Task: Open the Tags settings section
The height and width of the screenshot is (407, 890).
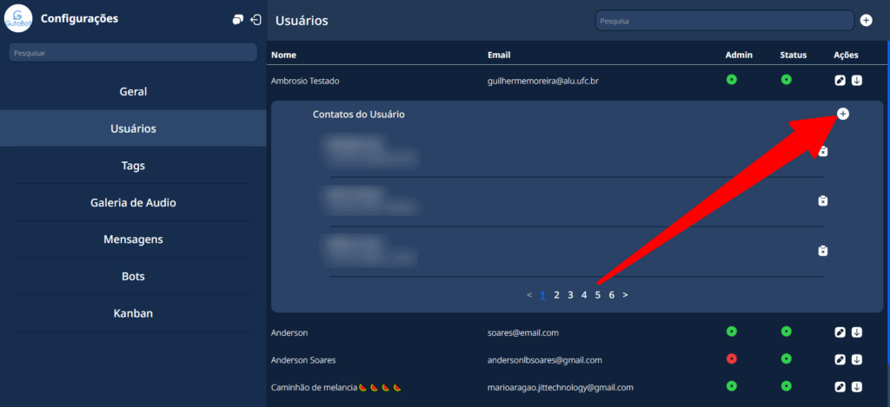Action: pos(133,165)
